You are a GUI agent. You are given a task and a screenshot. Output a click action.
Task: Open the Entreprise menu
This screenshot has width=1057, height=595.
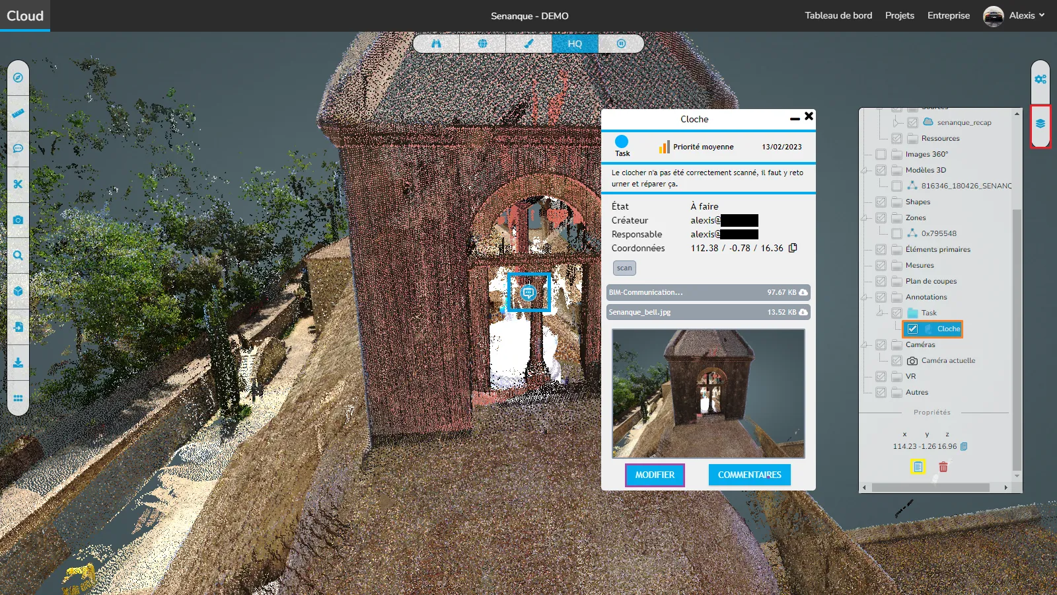tap(949, 15)
